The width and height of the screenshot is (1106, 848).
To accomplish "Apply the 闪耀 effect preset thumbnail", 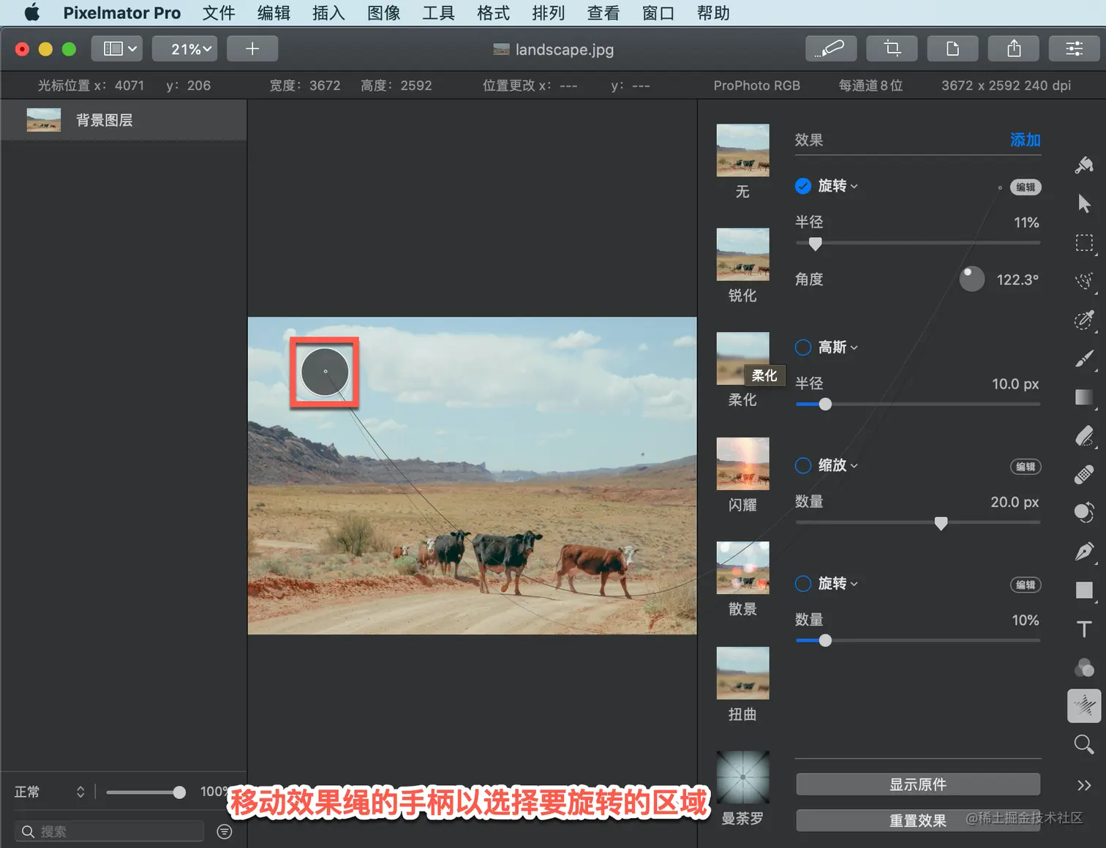I will tap(742, 464).
